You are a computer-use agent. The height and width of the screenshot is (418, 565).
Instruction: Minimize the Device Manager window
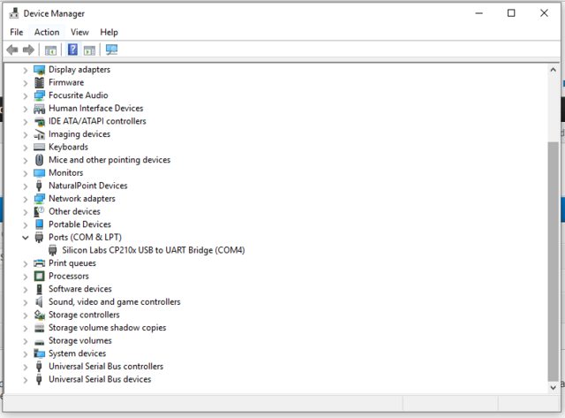pos(478,13)
